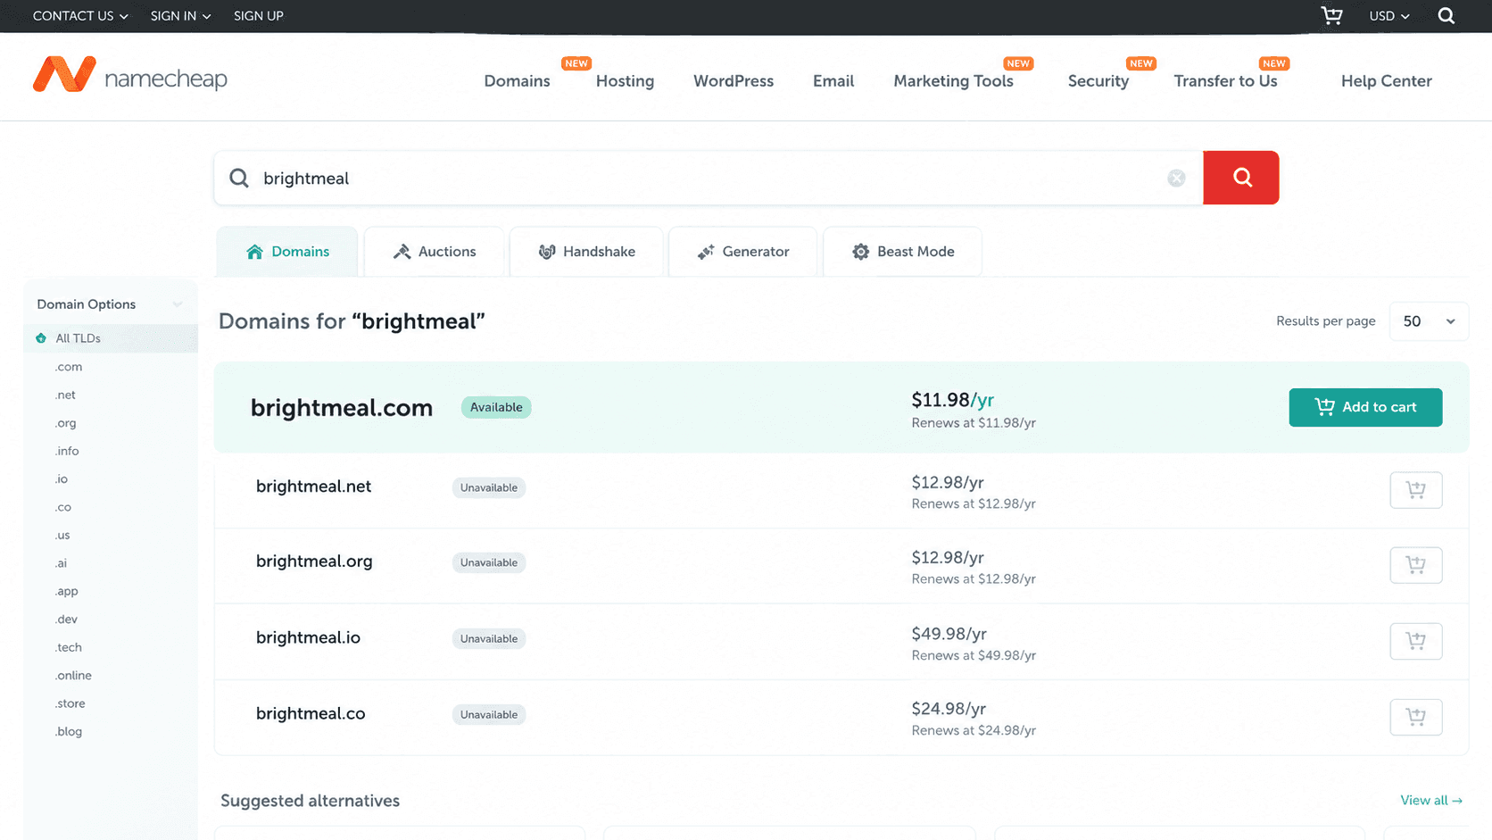Visit the Help Center

1386,81
